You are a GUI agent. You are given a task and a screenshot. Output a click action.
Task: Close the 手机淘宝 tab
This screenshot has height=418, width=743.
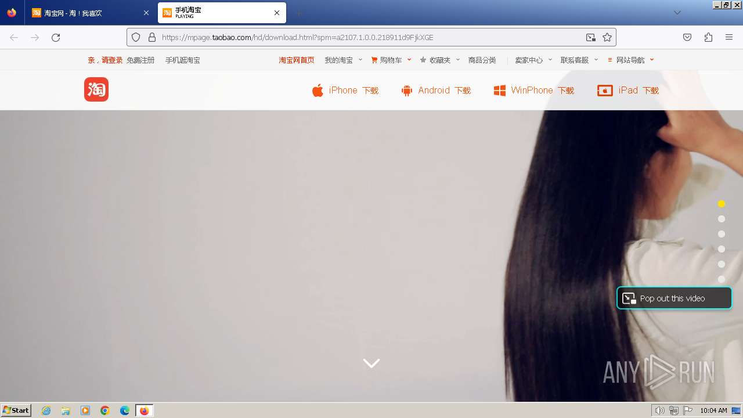pyautogui.click(x=277, y=13)
